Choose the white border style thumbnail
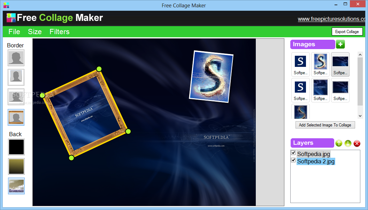Image resolution: width=368 pixels, height=210 pixels. point(16,77)
